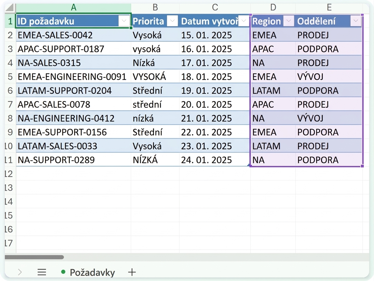Open the ID požadavku filter dropdown
Image resolution: width=374 pixels, height=281 pixels.
click(x=124, y=21)
